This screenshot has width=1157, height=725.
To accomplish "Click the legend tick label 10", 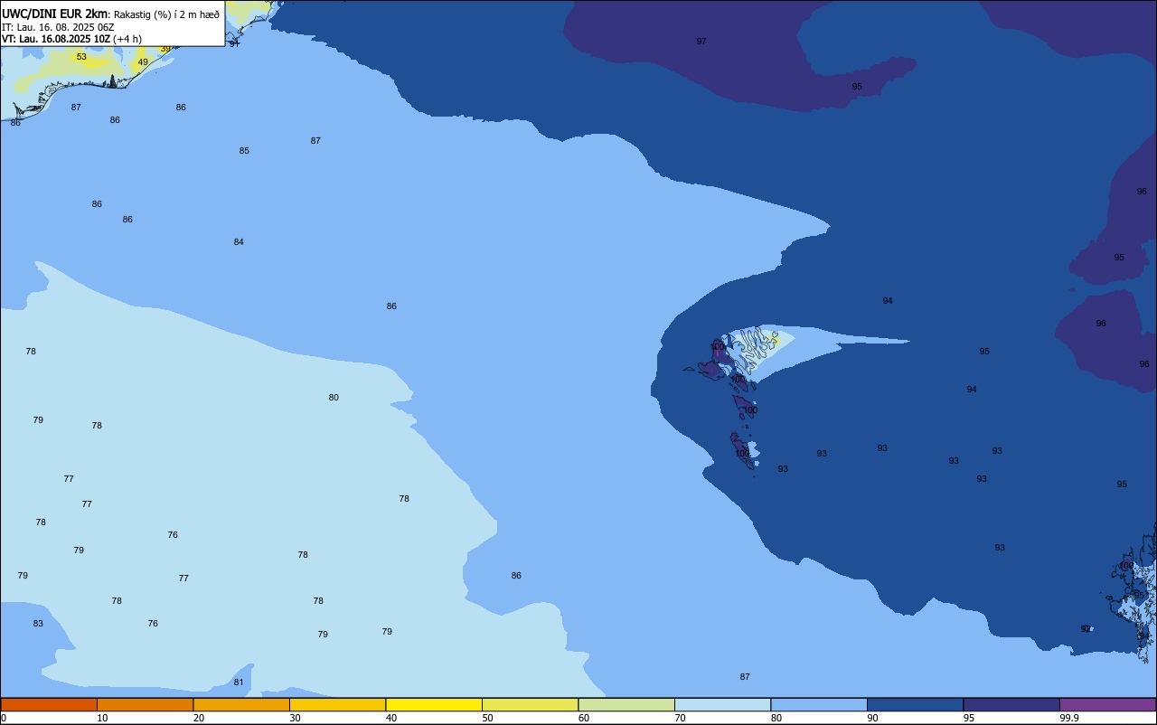I will tap(102, 718).
